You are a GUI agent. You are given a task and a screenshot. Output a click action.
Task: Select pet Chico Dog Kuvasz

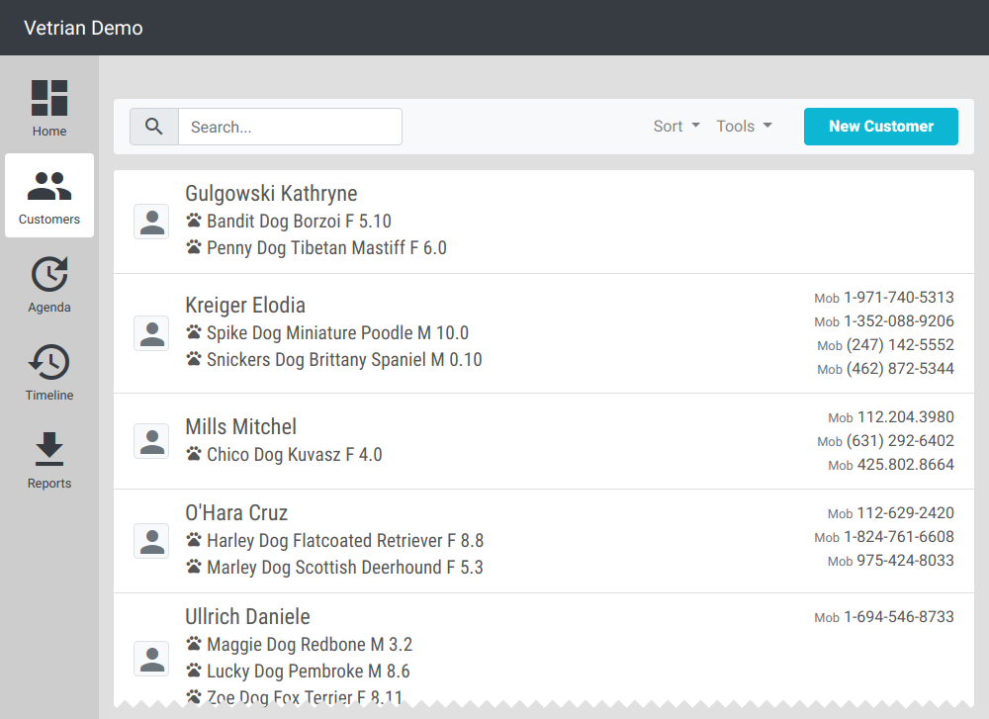coord(294,455)
